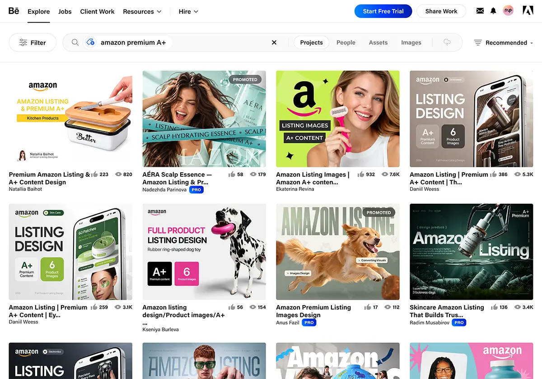The image size is (542, 379).
Task: Open the messages envelope icon
Action: click(480, 11)
